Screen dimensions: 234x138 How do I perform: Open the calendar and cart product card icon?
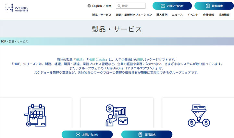pyautogui.click(x=35, y=115)
